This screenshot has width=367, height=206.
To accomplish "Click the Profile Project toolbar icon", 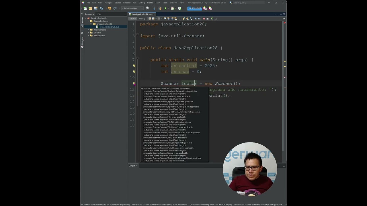I will pyautogui.click(x=179, y=8).
